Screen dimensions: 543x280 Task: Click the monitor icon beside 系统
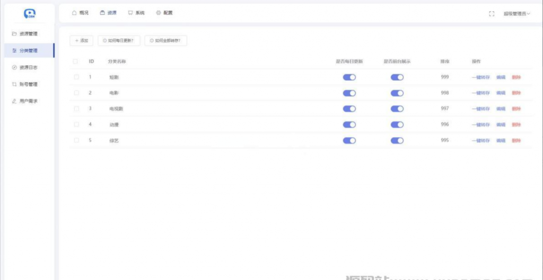130,13
